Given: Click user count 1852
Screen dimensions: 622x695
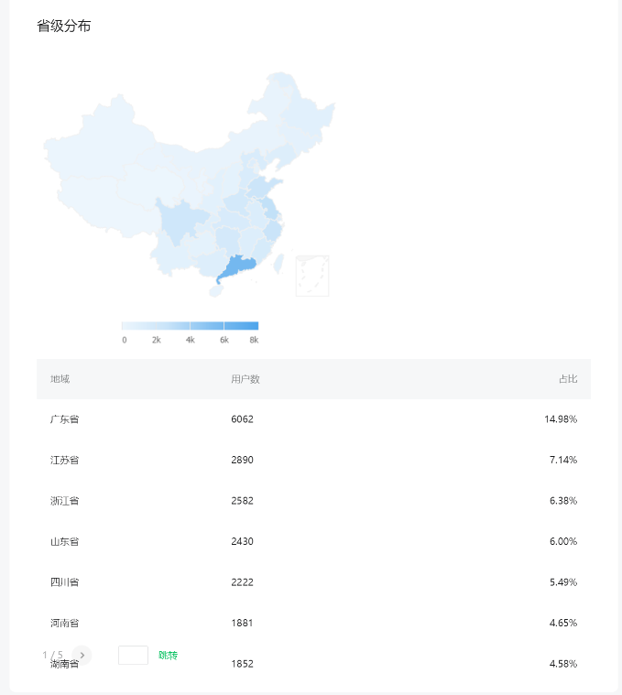Looking at the screenshot, I should (x=242, y=664).
